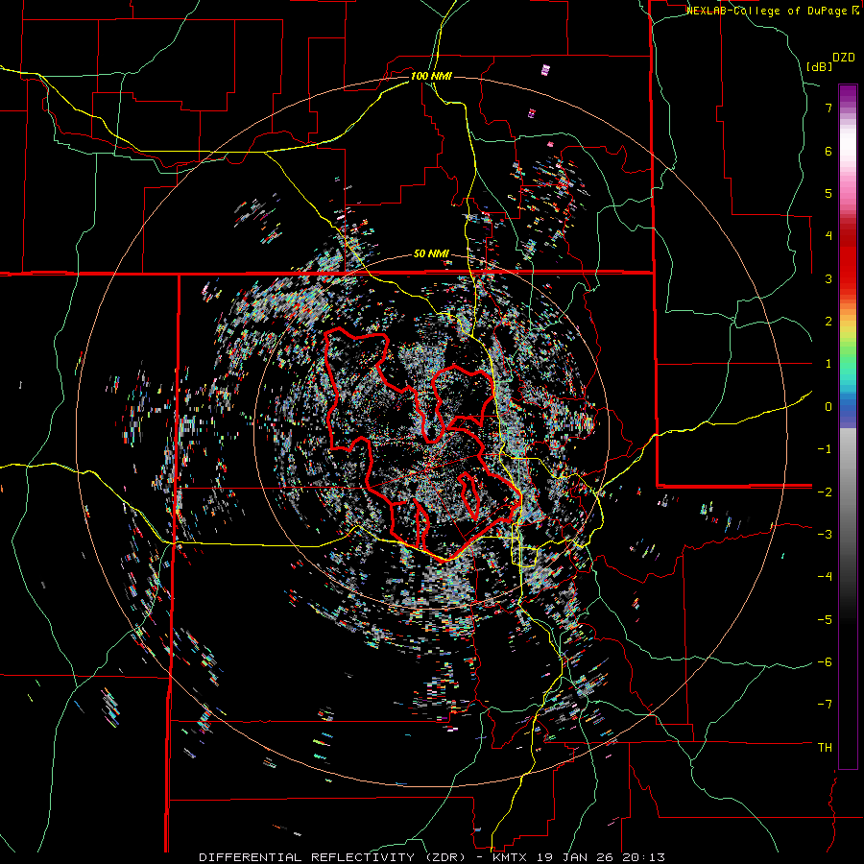The width and height of the screenshot is (864, 864).
Task: Click the "TH" threshold label on the scale
Action: click(825, 747)
